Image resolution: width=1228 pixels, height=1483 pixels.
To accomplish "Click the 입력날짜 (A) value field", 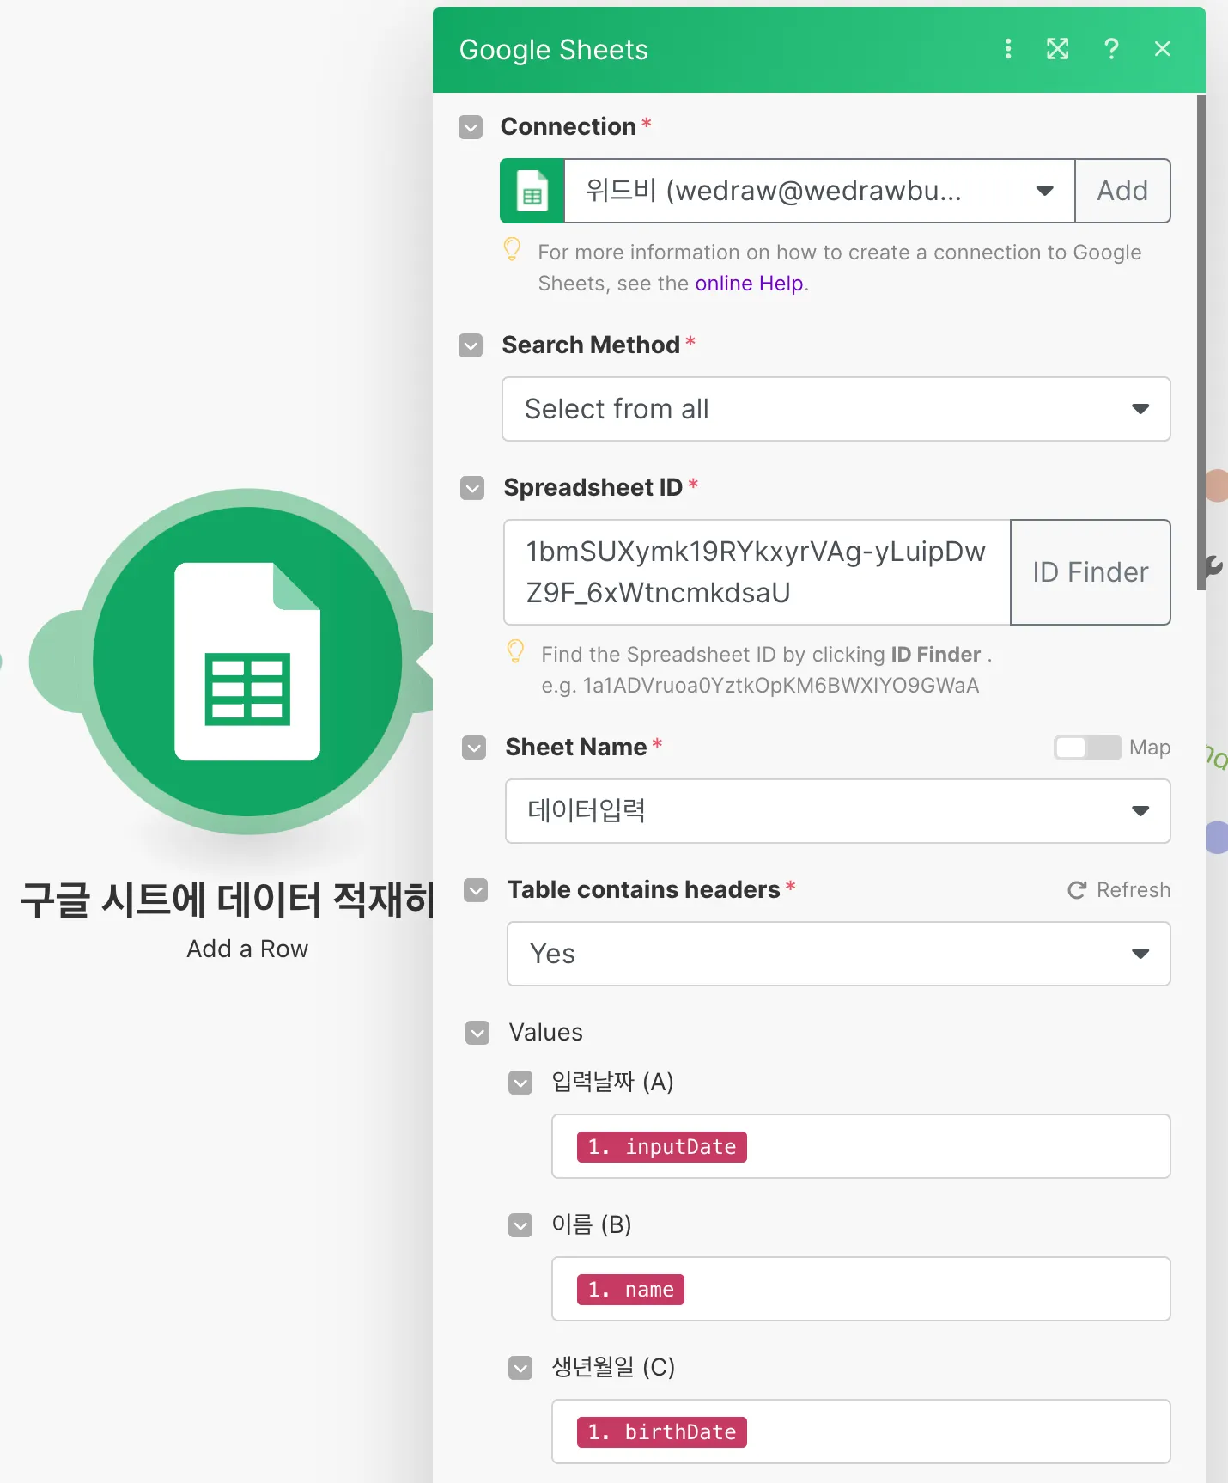I will pos(861,1146).
